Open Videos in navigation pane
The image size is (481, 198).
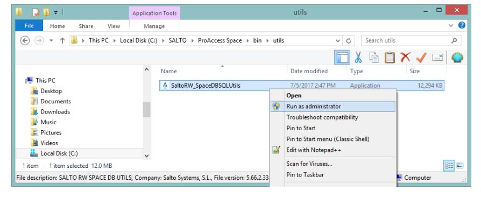[49, 143]
